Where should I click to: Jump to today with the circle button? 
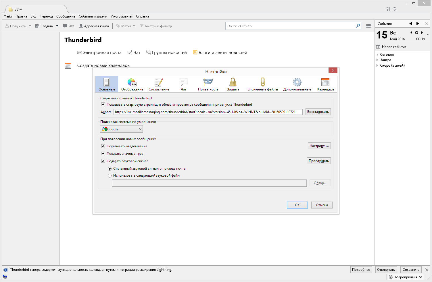tap(416, 32)
